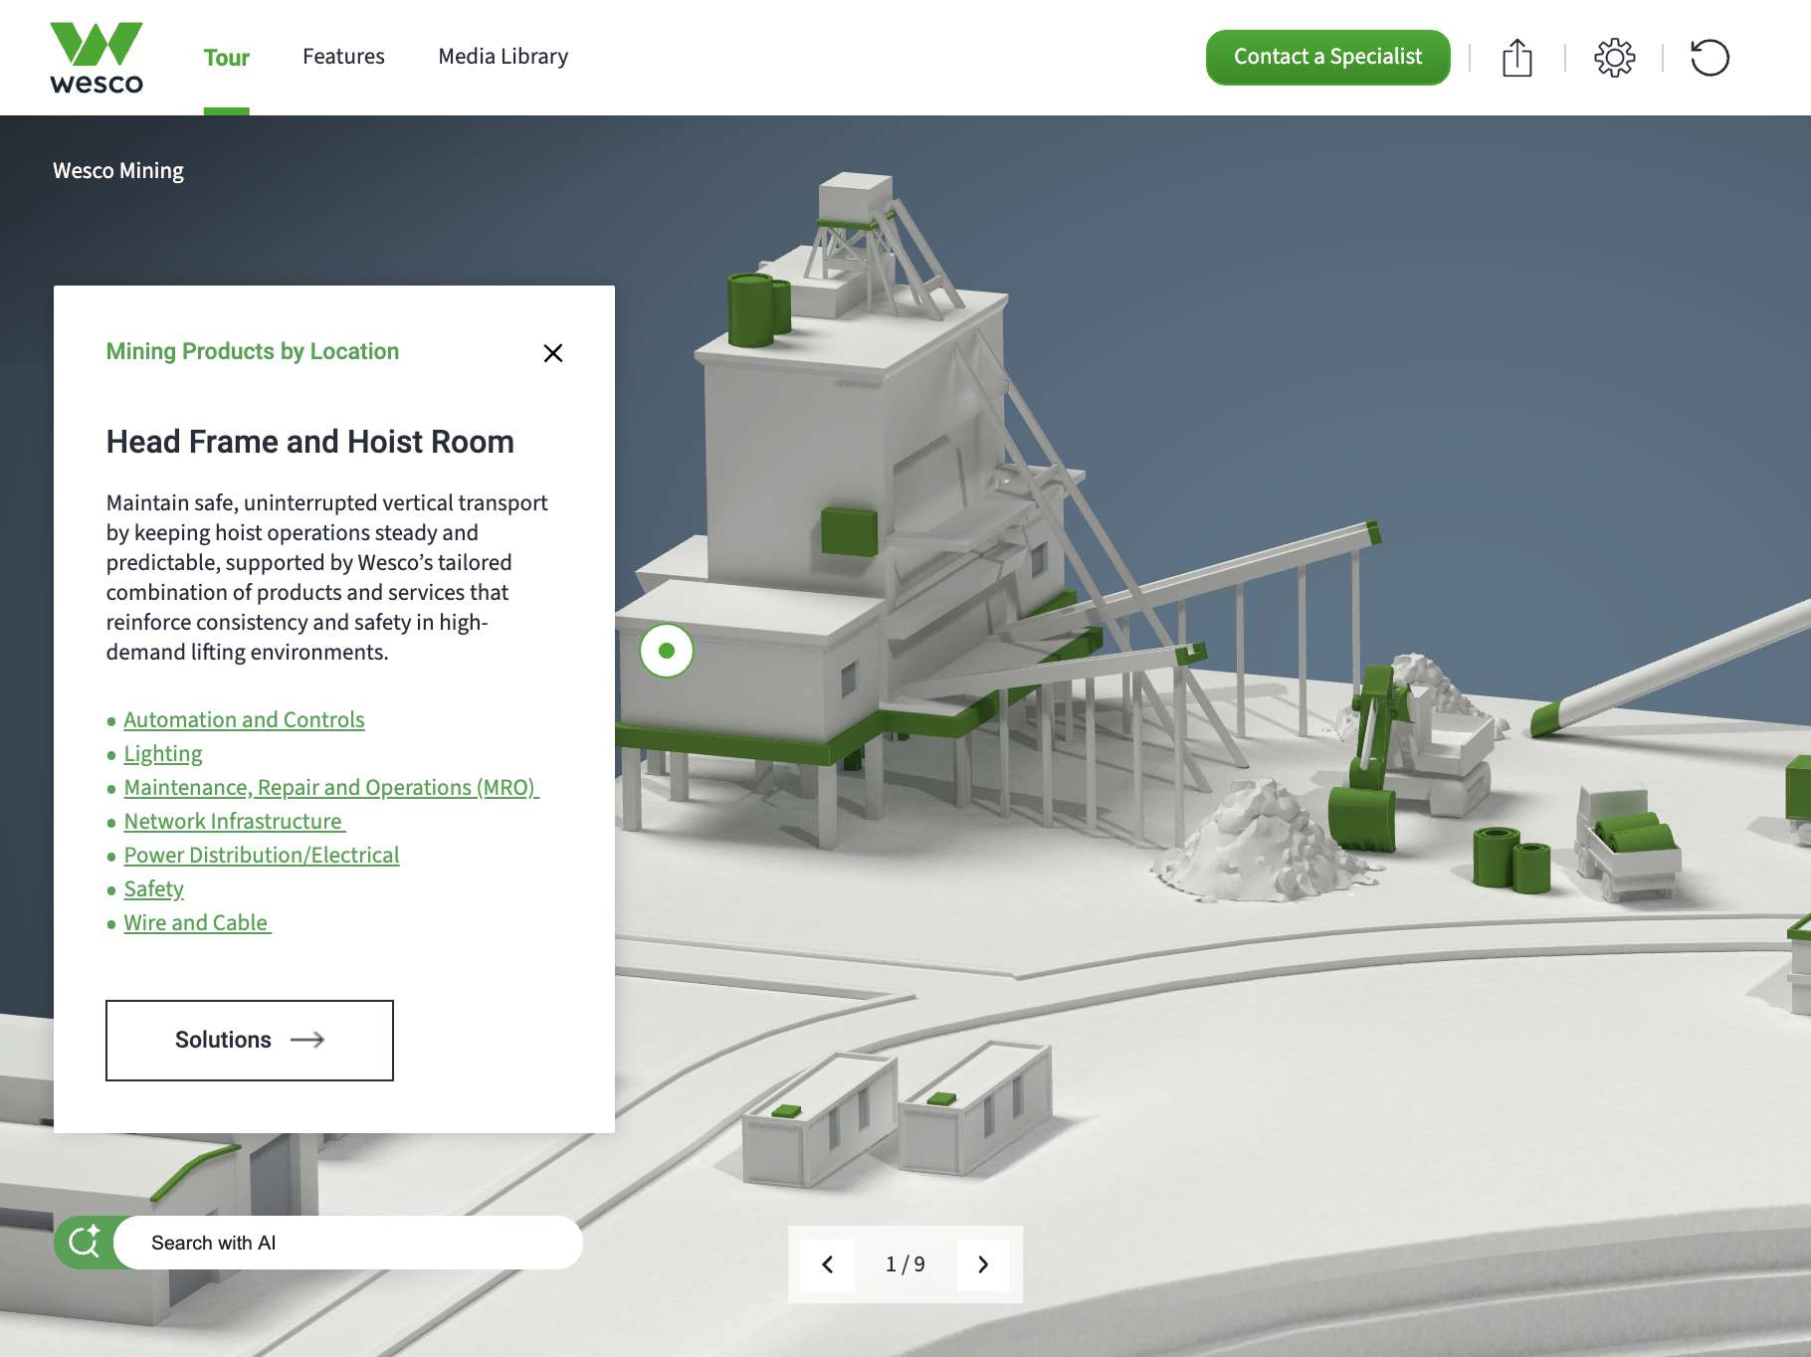Viewport: 1811px width, 1357px height.
Task: Open the settings gear icon
Action: point(1614,57)
